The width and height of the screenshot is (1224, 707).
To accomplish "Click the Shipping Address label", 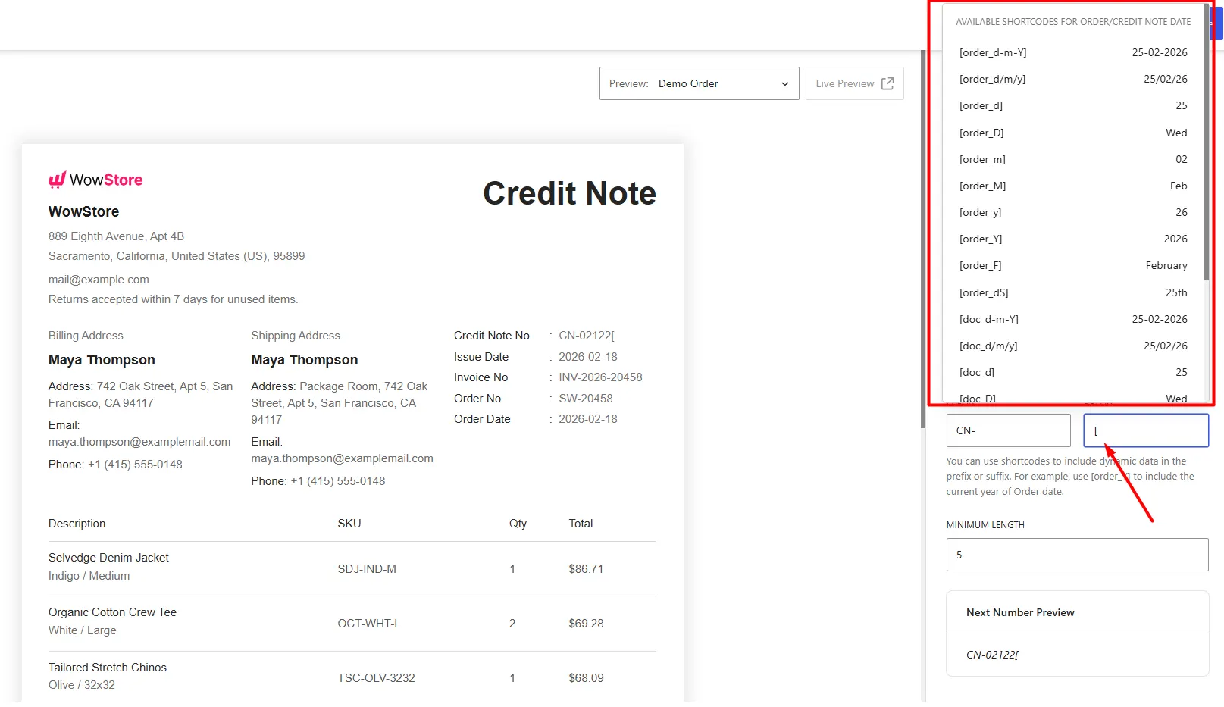I will [296, 336].
